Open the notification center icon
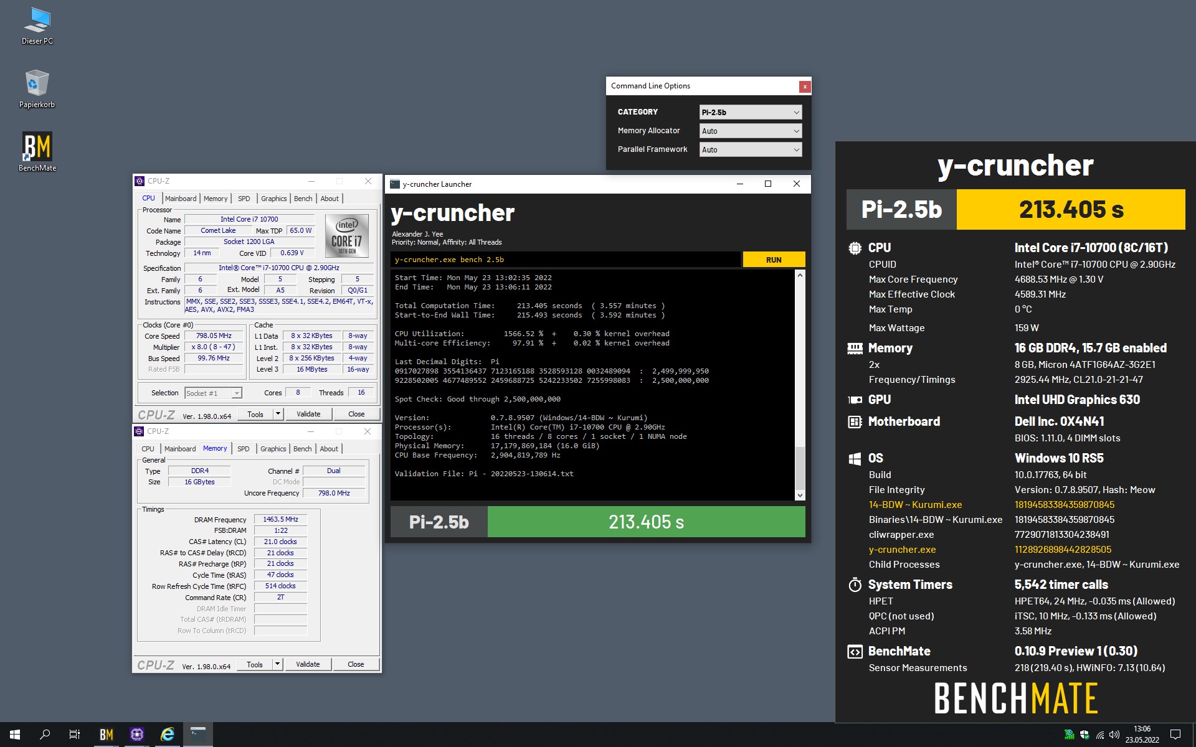The height and width of the screenshot is (747, 1196). click(x=1175, y=735)
